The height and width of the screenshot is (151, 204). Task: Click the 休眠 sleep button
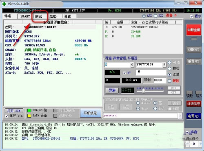click(194, 50)
